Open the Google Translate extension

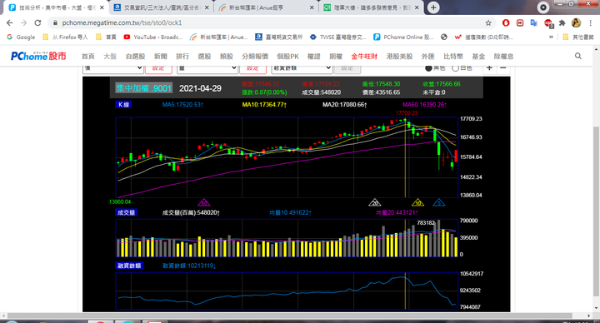534,23
